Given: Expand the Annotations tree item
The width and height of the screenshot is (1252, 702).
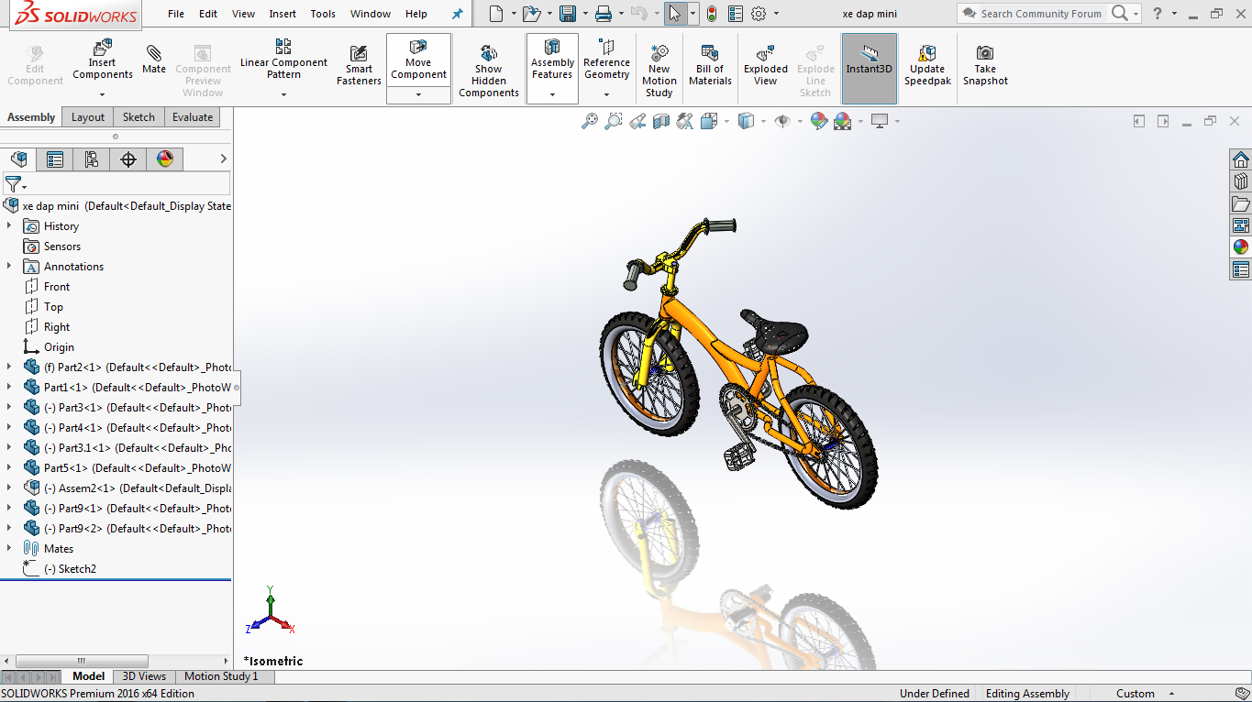Looking at the screenshot, I should click(x=9, y=266).
